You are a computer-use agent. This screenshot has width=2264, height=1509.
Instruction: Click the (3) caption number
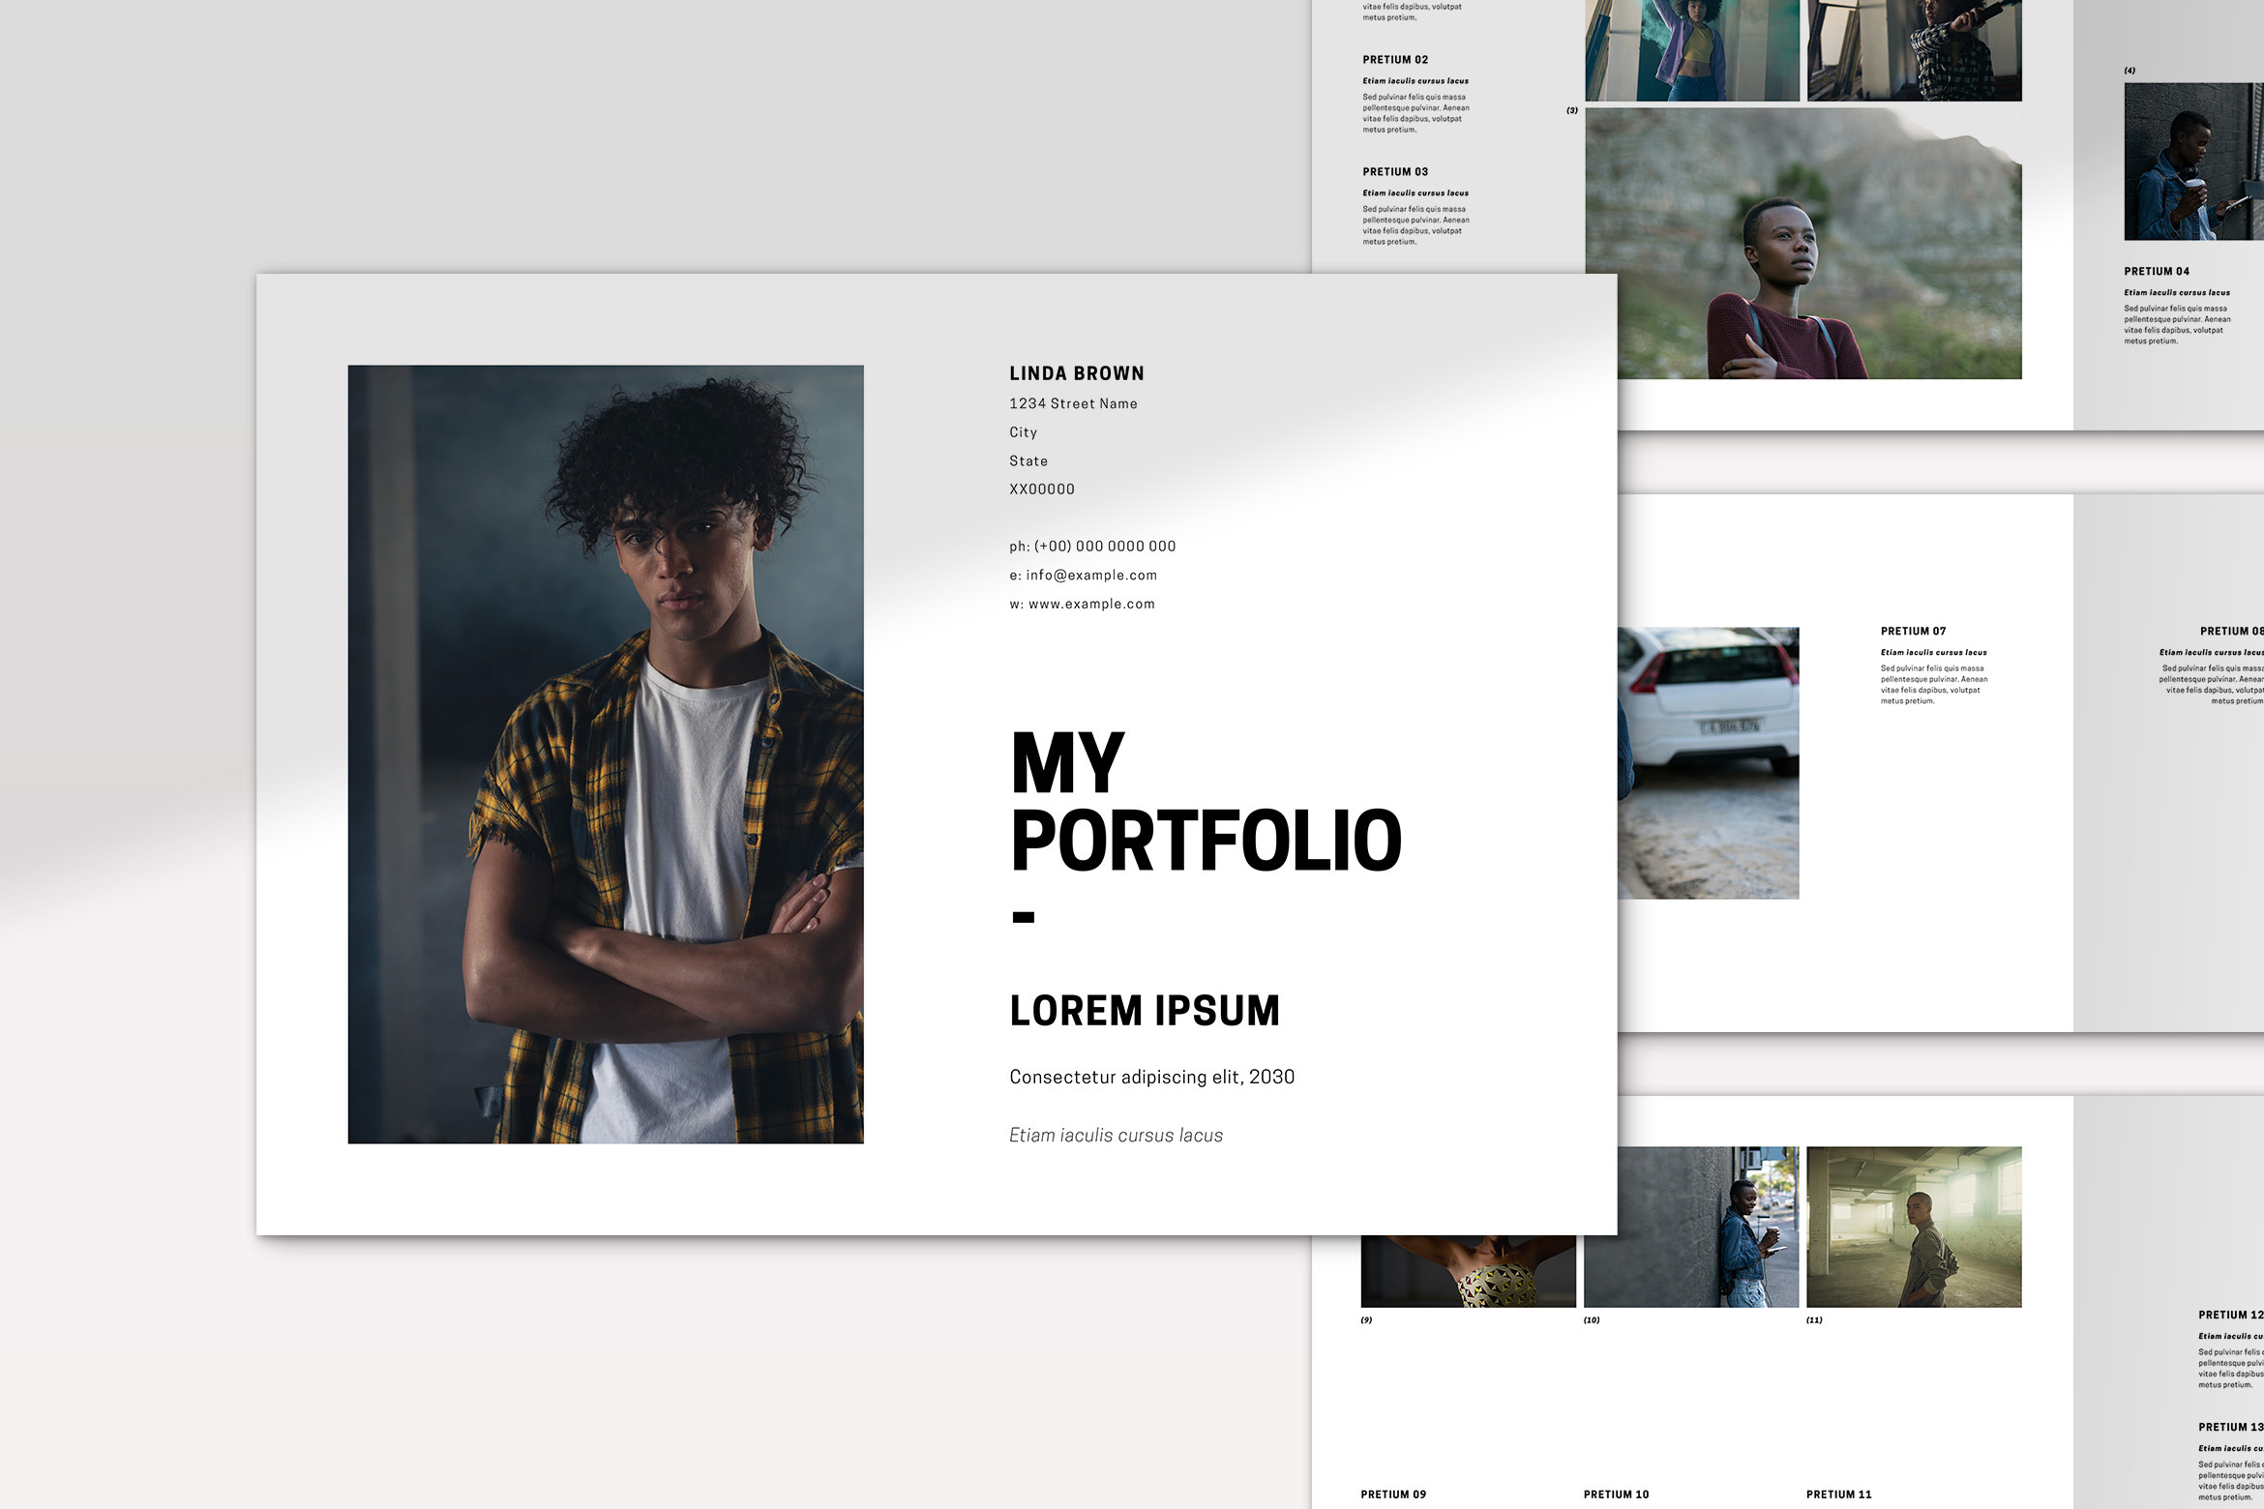tap(1572, 110)
